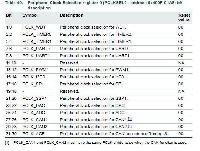Click on PCLK_UART1 symbol text
The image size is (200, 151).
[x=36, y=56]
